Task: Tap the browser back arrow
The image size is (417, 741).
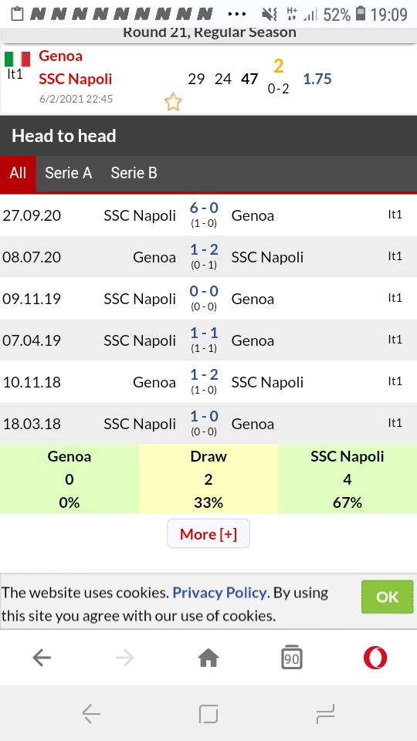Action: 42,658
